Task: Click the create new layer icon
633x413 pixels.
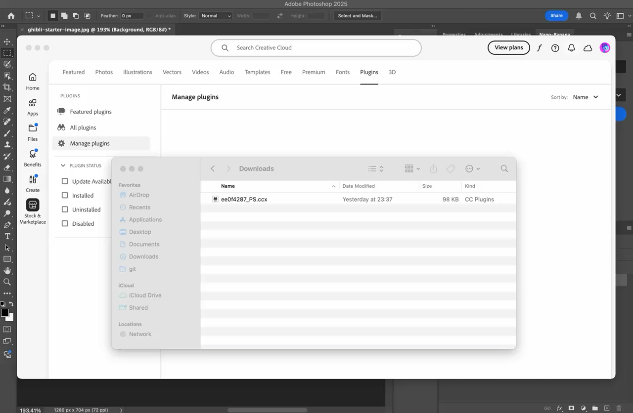Action: click(x=607, y=408)
